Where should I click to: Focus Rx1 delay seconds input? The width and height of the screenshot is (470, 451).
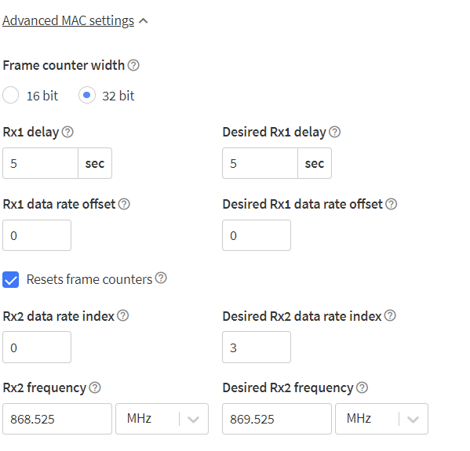(x=41, y=163)
